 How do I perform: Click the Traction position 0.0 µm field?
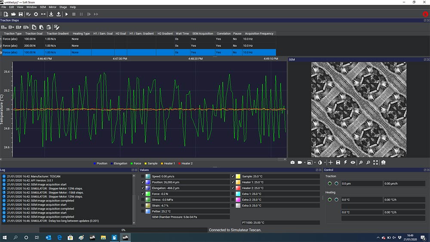(x=362, y=184)
